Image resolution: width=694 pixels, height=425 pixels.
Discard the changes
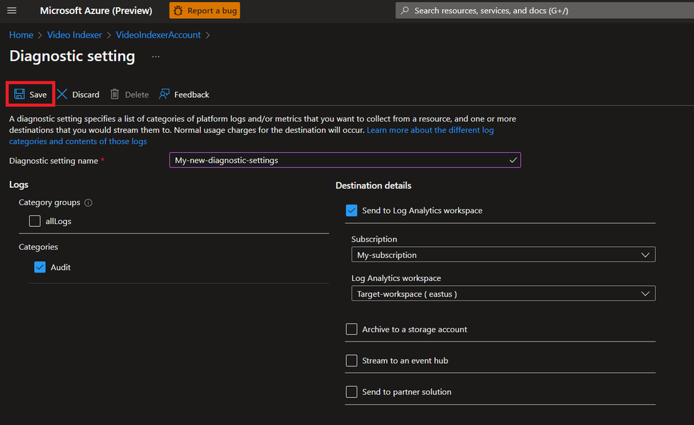(x=79, y=94)
